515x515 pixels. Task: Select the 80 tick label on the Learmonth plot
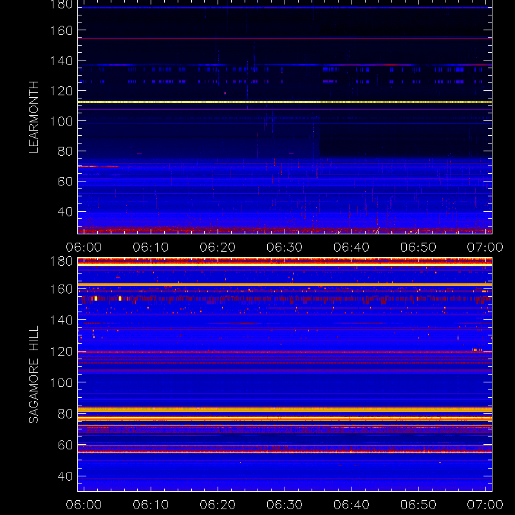(x=65, y=151)
